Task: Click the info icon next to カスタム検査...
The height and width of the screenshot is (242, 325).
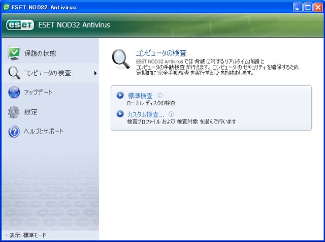Action: (172, 114)
